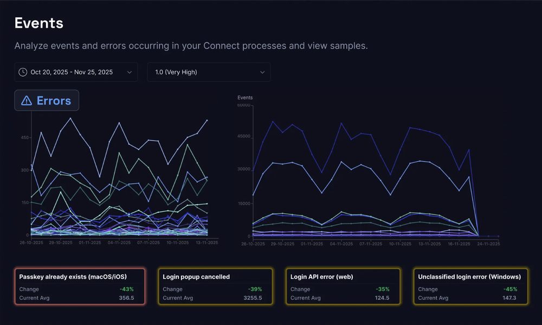The width and height of the screenshot is (542, 325).
Task: Click the -43% change value
Action: pos(127,289)
